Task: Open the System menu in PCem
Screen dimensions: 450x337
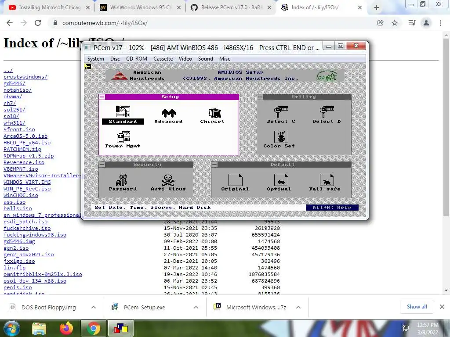Action: click(x=95, y=59)
